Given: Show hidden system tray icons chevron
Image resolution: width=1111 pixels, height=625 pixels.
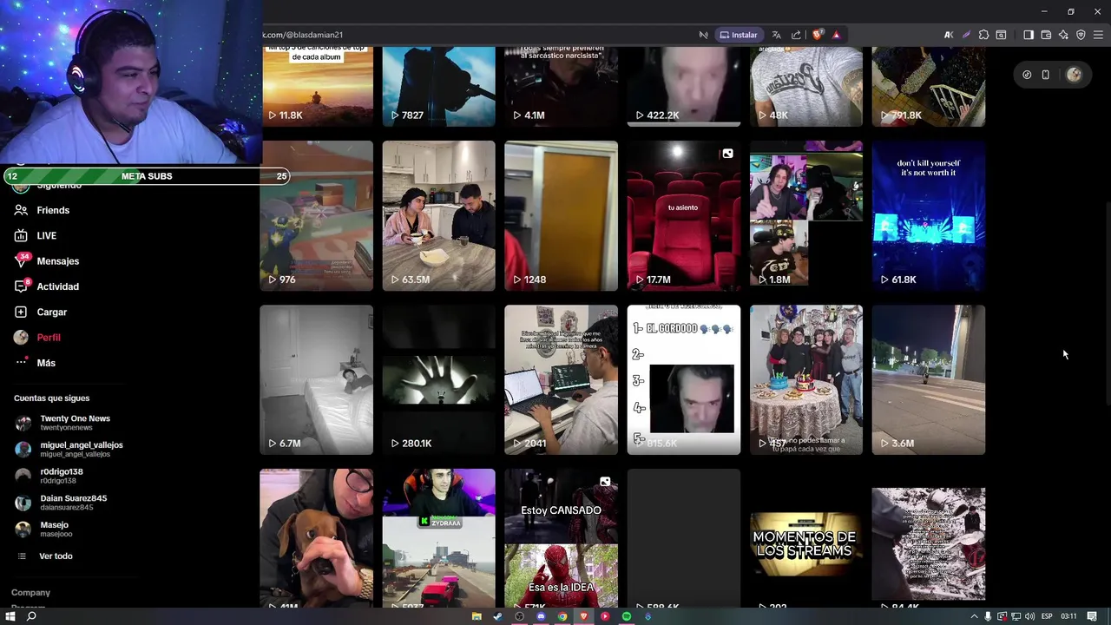Looking at the screenshot, I should (974, 616).
